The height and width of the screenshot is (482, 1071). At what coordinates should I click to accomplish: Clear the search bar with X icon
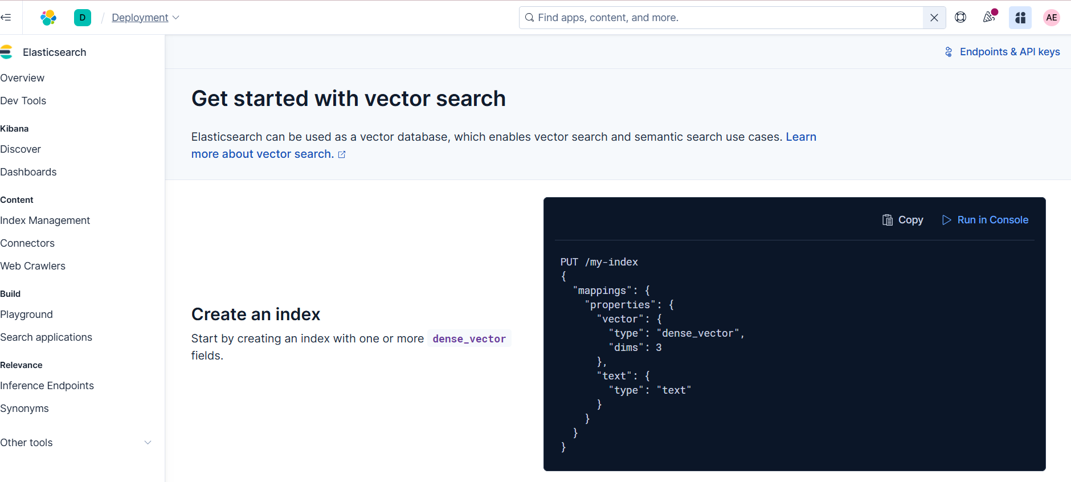coord(934,18)
